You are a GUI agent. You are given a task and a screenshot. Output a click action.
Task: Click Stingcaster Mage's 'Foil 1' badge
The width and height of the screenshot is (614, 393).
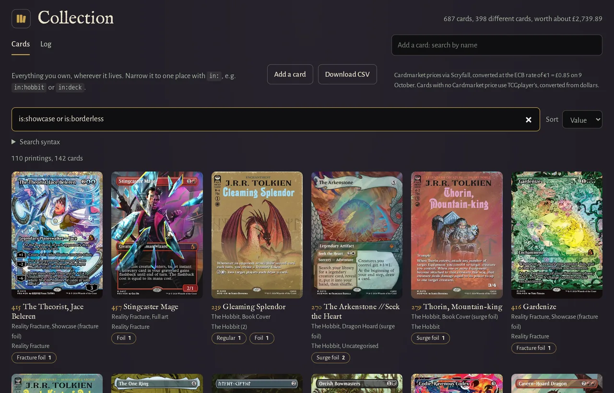(124, 338)
